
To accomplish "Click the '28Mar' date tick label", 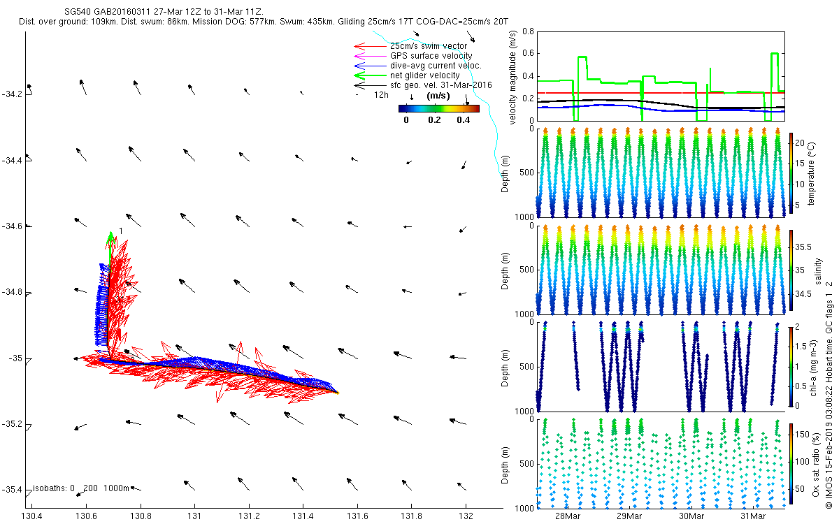I will [x=568, y=516].
